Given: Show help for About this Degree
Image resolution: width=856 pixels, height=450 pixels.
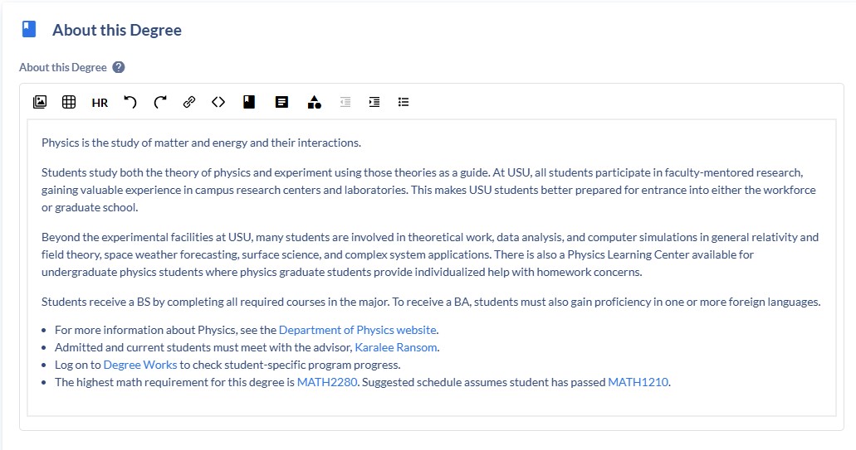Looking at the screenshot, I should tap(119, 67).
